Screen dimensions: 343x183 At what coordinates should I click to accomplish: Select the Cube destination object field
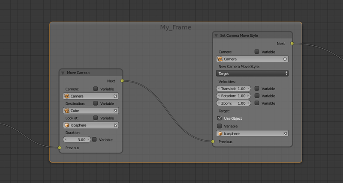coord(88,111)
